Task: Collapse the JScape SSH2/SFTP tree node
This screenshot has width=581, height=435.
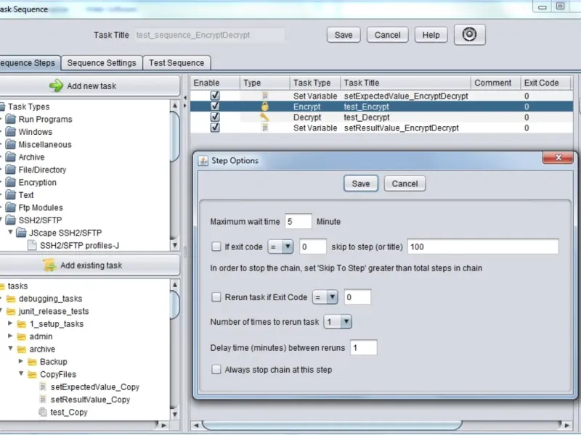Action: 10,232
